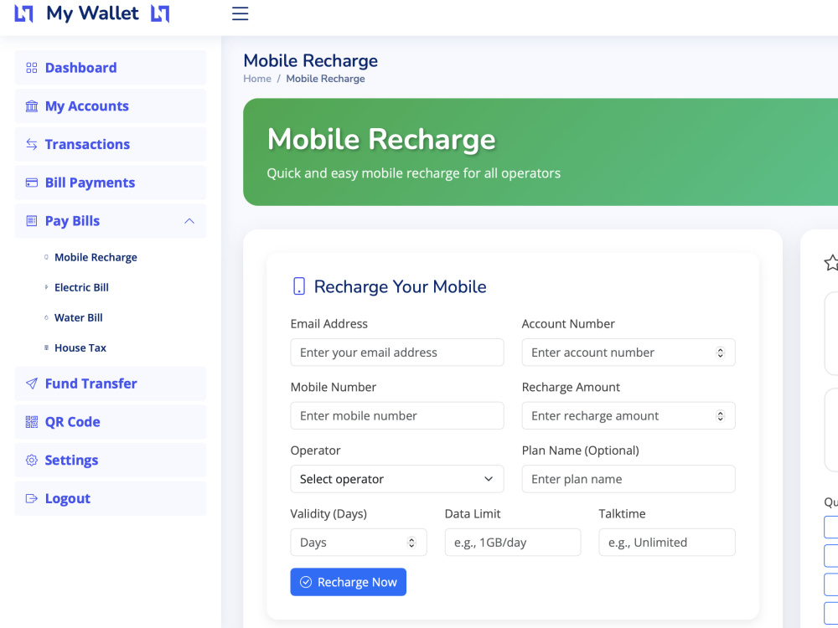Click the Pay Bills list icon
The width and height of the screenshot is (838, 628).
(x=32, y=221)
